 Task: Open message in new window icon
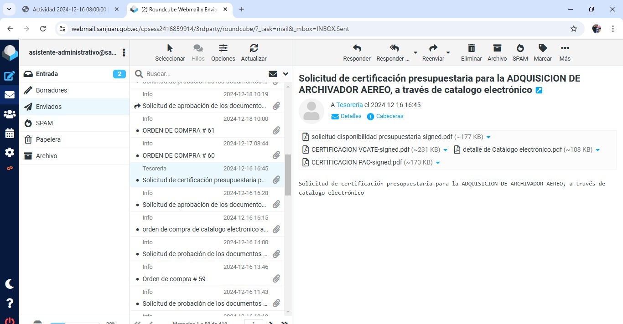coord(539,90)
